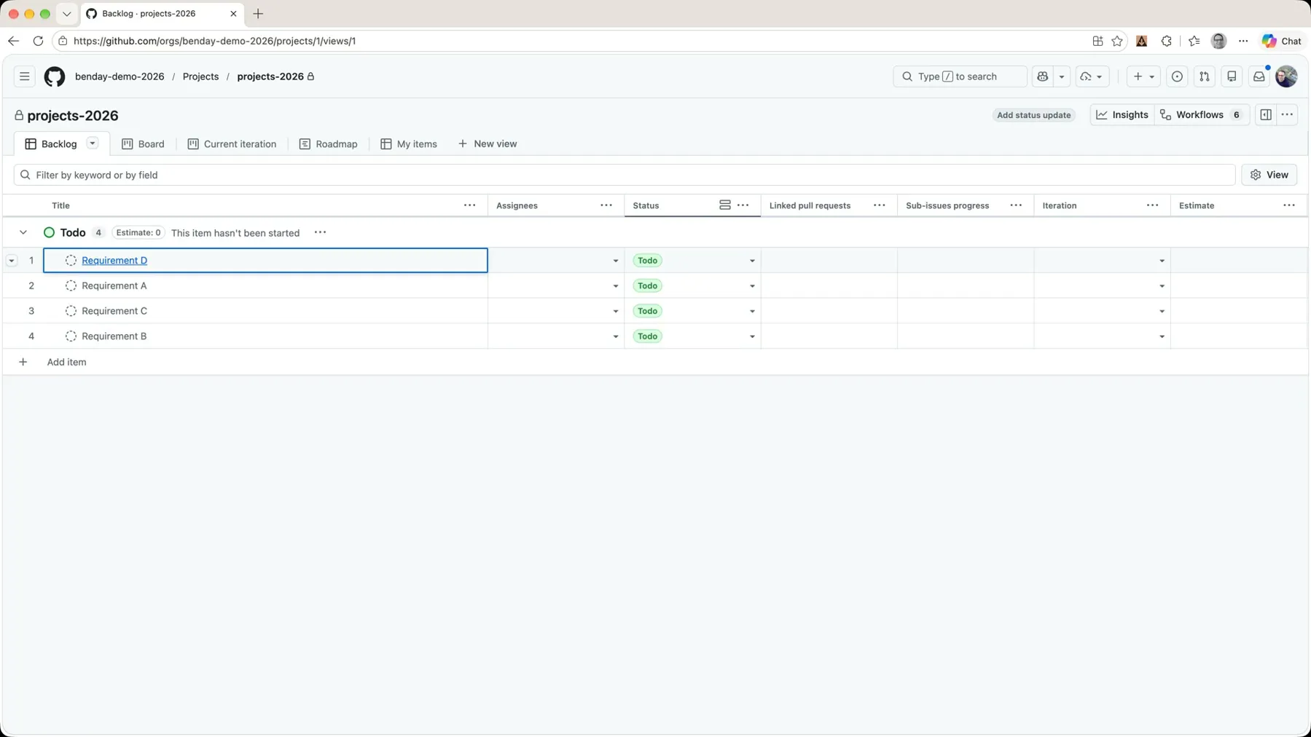
Task: Switch to the Roadmap tab
Action: pos(329,144)
